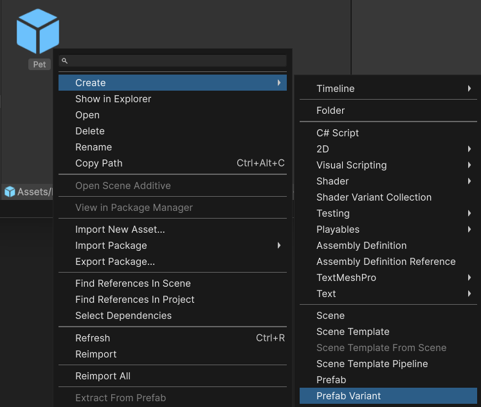Click Import New Asset...
This screenshot has height=407, width=481.
pyautogui.click(x=172, y=230)
